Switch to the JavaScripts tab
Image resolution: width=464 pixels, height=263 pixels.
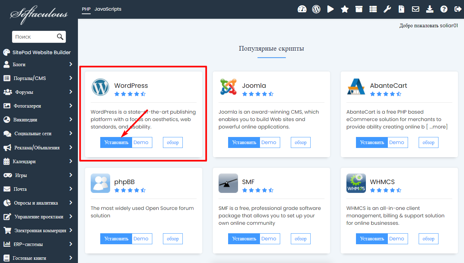(108, 9)
